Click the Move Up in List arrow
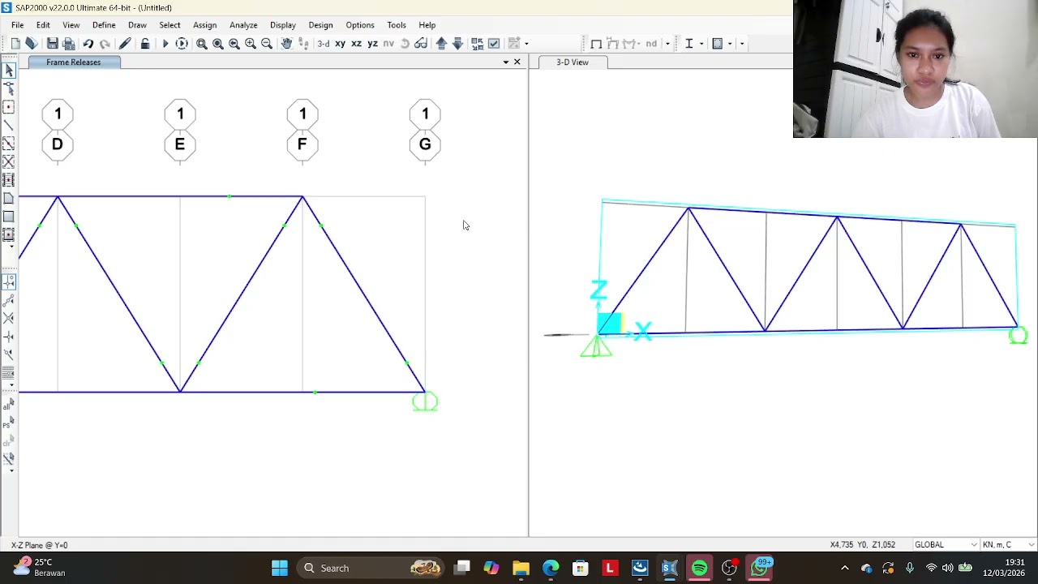The image size is (1038, 584). pos(441,44)
